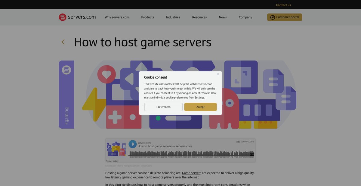Click the SoundCloud logo in the player

click(245, 142)
